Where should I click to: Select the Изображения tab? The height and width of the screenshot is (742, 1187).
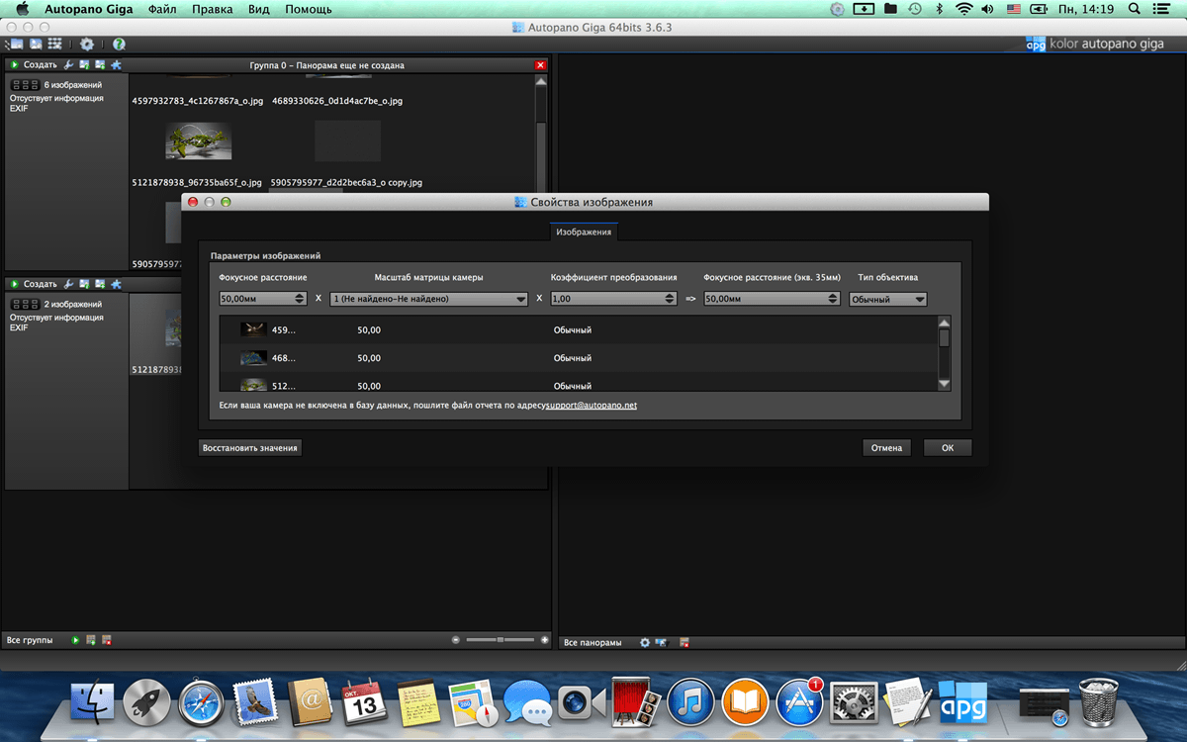(585, 232)
